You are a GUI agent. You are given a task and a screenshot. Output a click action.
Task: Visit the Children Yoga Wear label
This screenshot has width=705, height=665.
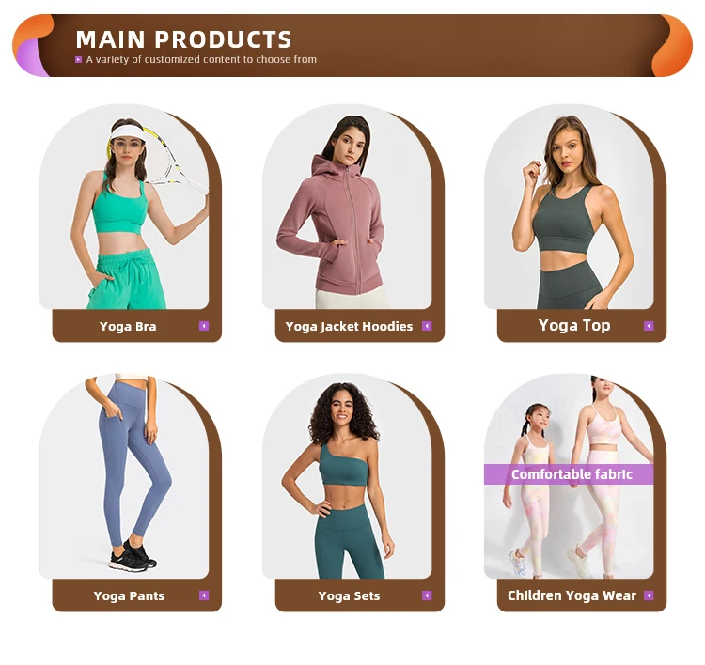[572, 595]
